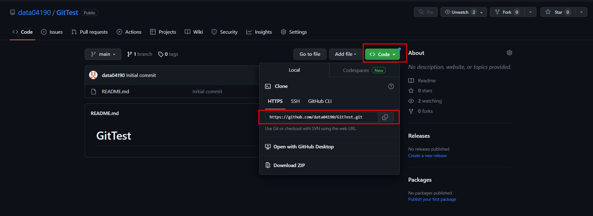The height and width of the screenshot is (216, 593).
Task: Open the Star lists dropdown arrow
Action: (x=581, y=12)
